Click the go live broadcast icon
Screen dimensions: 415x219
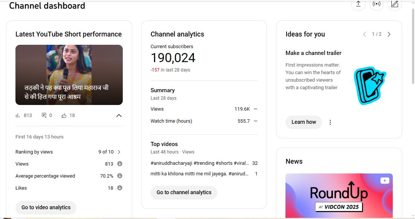coord(376,4)
